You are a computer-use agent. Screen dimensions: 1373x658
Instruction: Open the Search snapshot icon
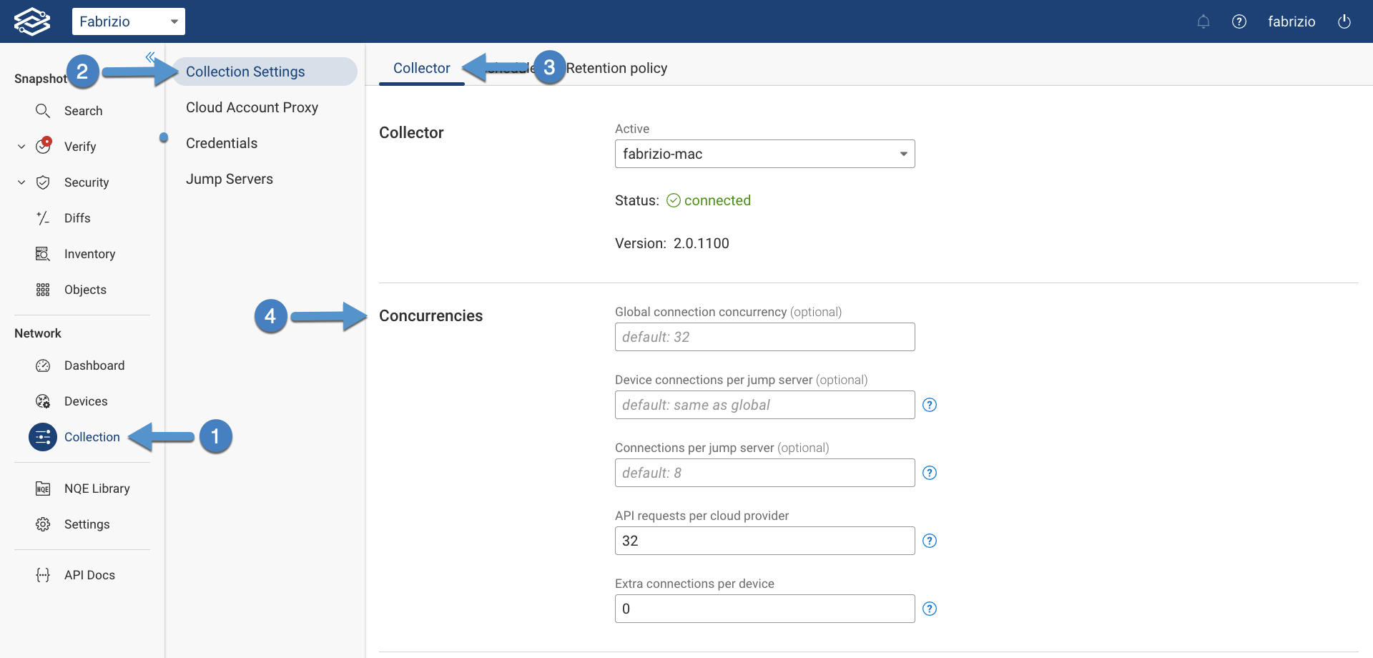pos(42,111)
